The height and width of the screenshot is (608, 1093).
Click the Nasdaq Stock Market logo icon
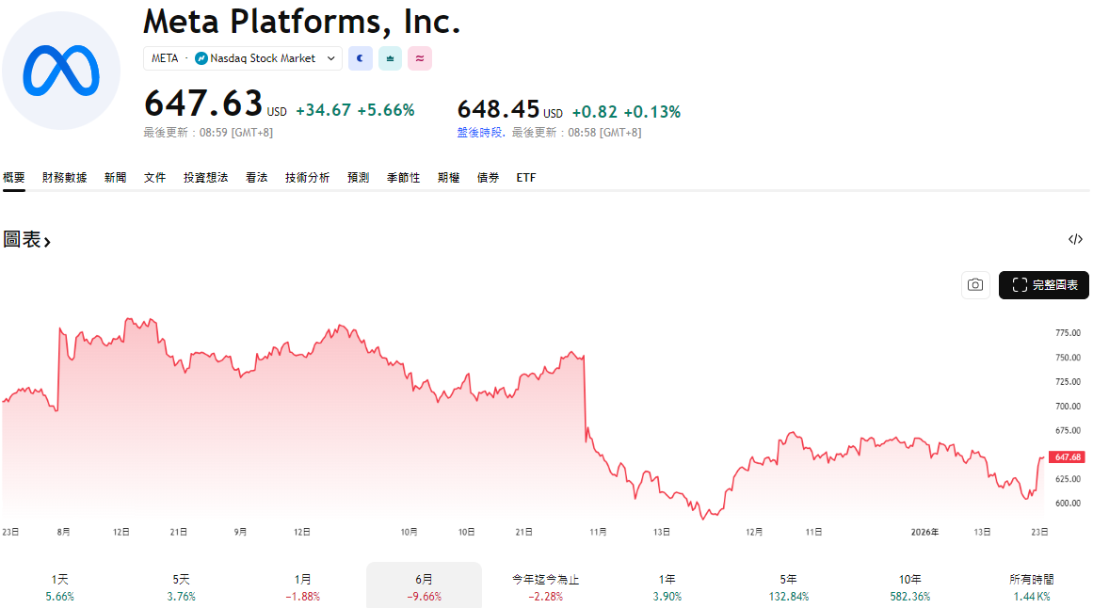[201, 57]
